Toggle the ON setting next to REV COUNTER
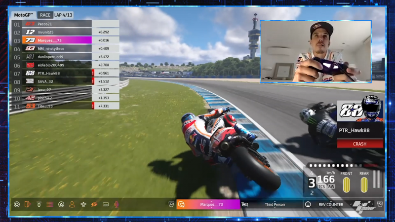Image resolution: width=395 pixels, height=222 pixels. pyautogui.click(x=362, y=205)
